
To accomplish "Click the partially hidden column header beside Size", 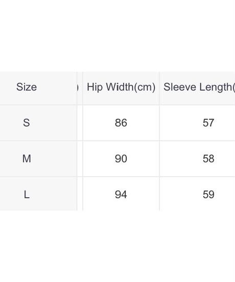I will [80, 88].
